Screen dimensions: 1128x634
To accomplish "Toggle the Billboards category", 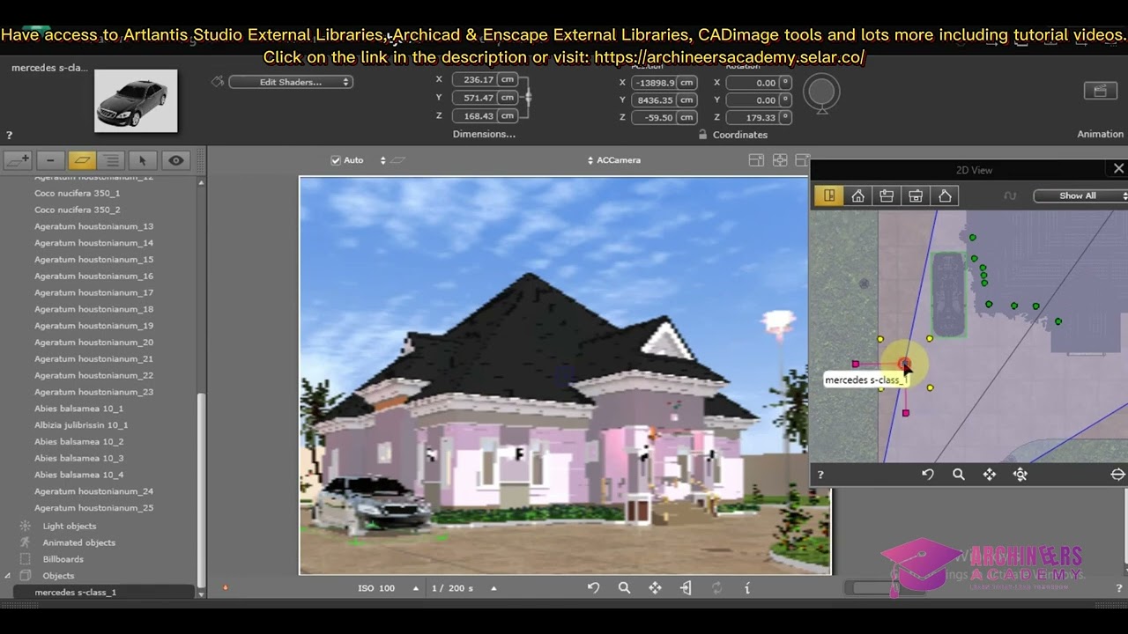I will click(x=63, y=559).
